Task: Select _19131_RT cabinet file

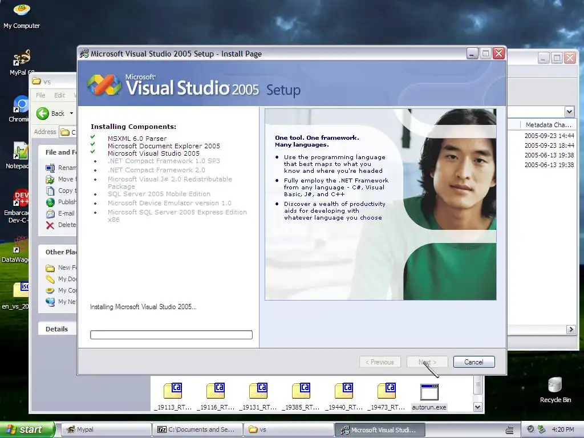Action: click(x=258, y=397)
